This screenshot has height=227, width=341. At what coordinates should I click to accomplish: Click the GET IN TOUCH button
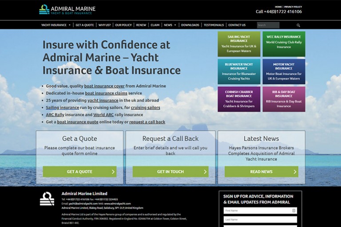click(170, 172)
